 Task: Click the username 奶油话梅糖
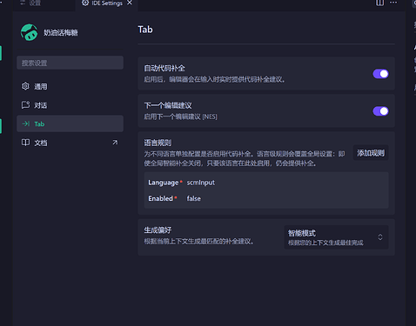tap(61, 32)
